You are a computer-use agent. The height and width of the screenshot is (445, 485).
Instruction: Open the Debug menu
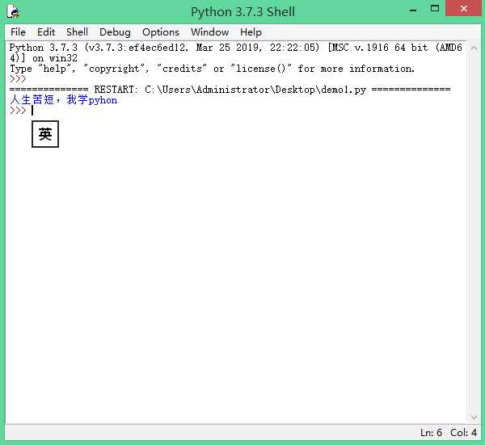point(115,32)
